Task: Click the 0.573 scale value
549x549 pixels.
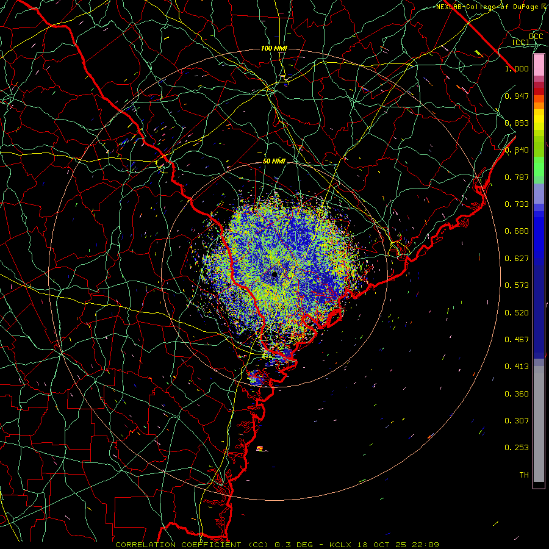Action: click(517, 285)
